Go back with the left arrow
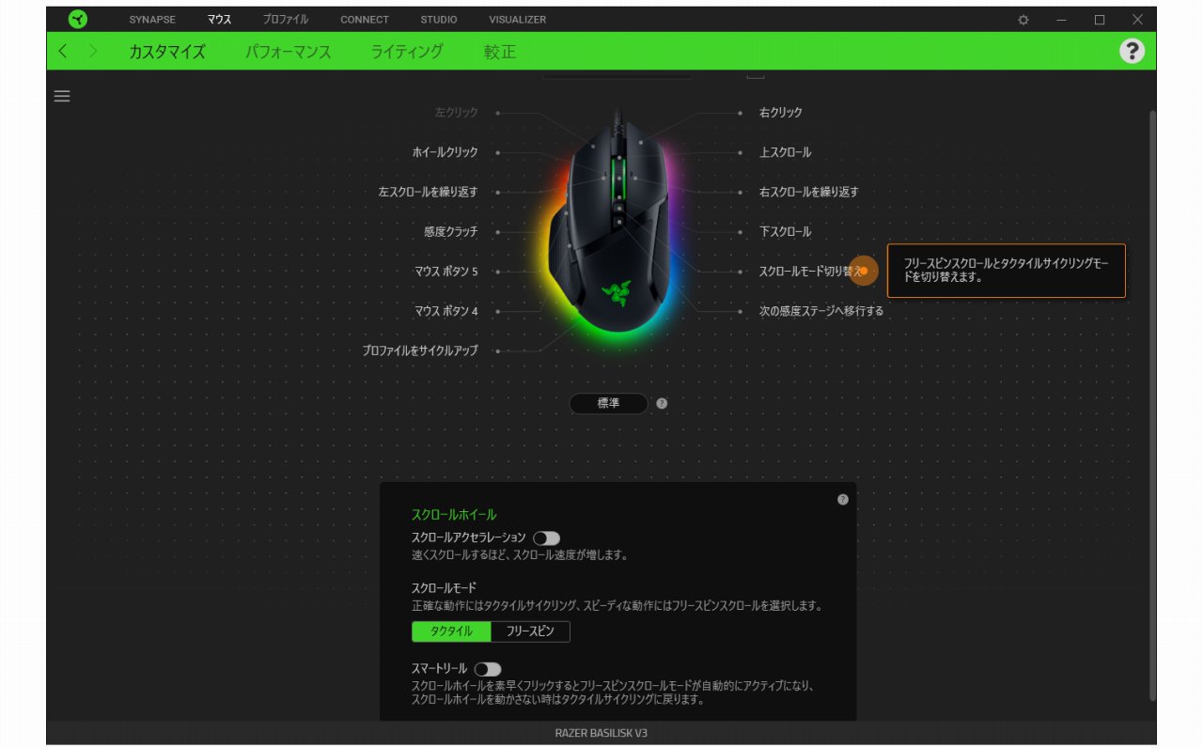The width and height of the screenshot is (1203, 748). click(x=63, y=52)
